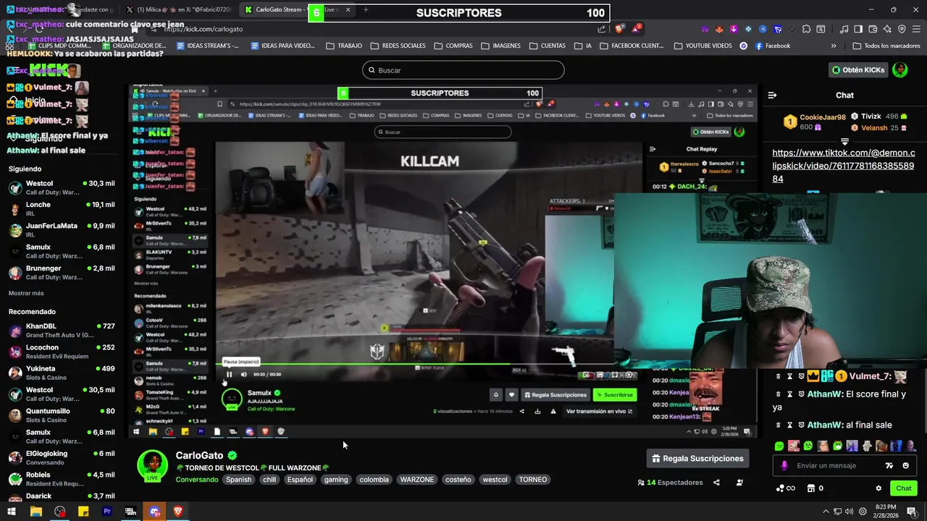Viewport: 927px width, 521px height.
Task: Click the share page icon in address bar
Action: pyautogui.click(x=601, y=29)
